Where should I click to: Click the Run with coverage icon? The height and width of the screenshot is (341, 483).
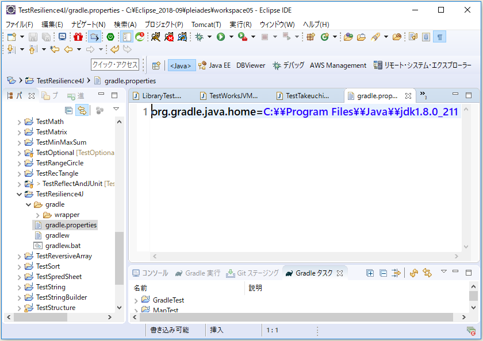click(243, 37)
